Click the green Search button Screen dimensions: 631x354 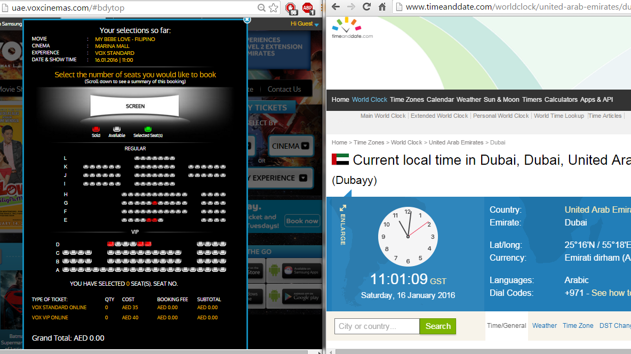click(438, 326)
